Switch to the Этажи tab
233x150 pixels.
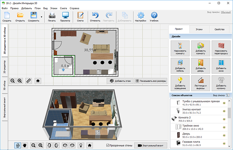(x=199, y=29)
